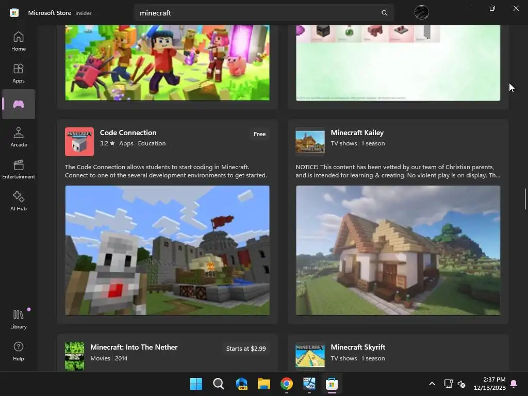
Task: Open taskbar Search
Action: pos(219,384)
